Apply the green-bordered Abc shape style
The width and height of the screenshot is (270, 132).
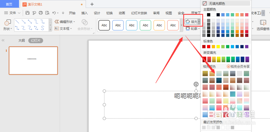click(146, 25)
